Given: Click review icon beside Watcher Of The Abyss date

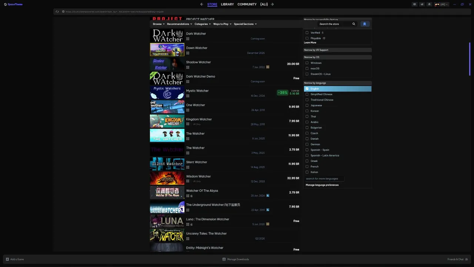Looking at the screenshot, I should pyautogui.click(x=268, y=195).
